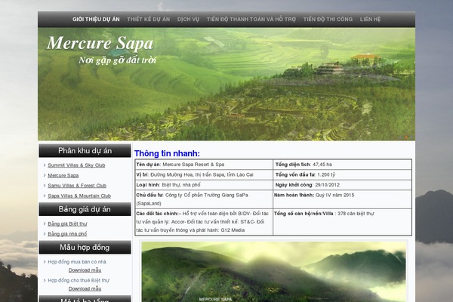Click the Tổng diện tích: 47,45 ha cell
The width and height of the screenshot is (453, 302).
(342, 165)
